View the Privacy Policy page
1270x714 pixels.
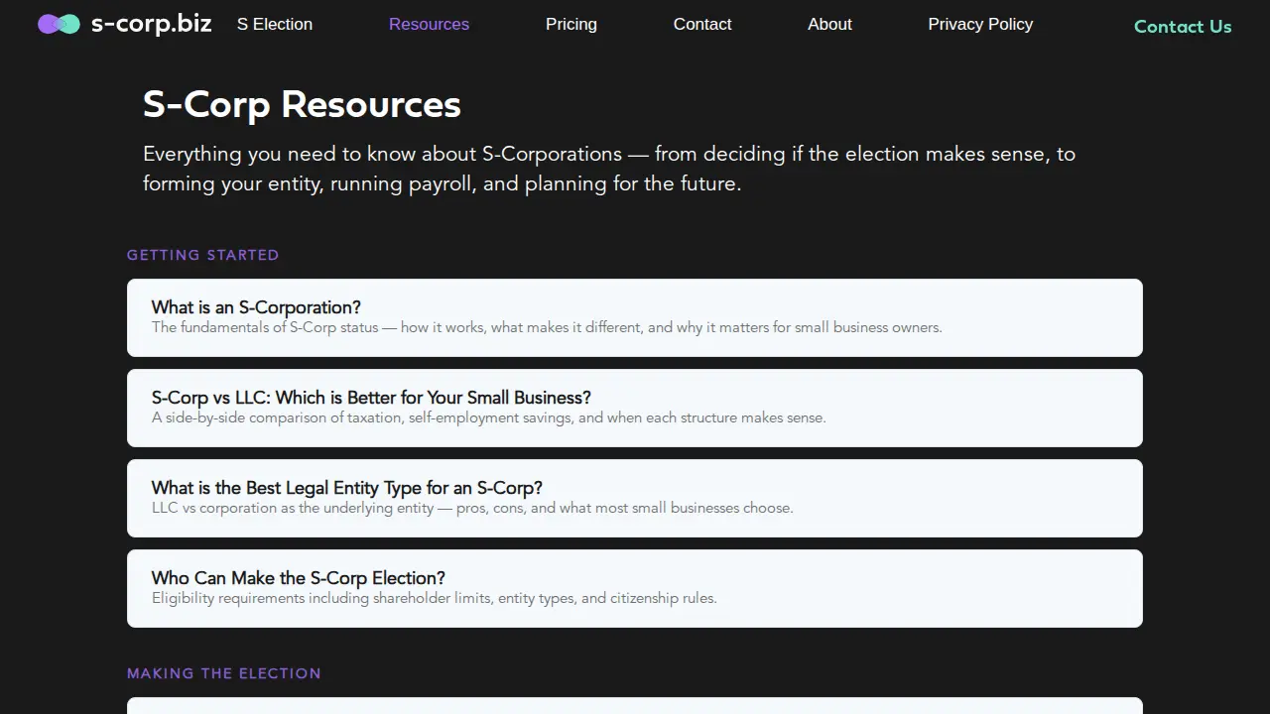980,24
